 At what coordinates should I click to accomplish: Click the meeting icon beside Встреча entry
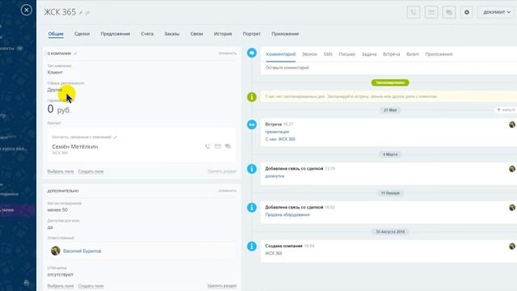coord(252,124)
